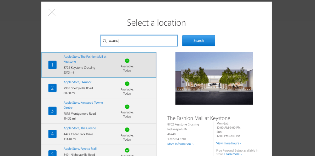Click the zip code search field
Viewport: 315px width, 156px height.
pos(142,41)
